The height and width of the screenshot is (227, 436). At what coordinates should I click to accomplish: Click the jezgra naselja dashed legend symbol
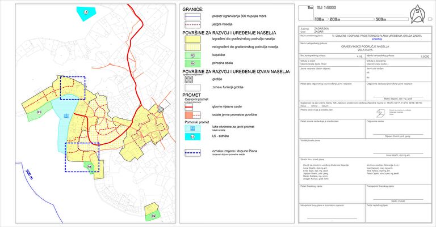[192, 25]
